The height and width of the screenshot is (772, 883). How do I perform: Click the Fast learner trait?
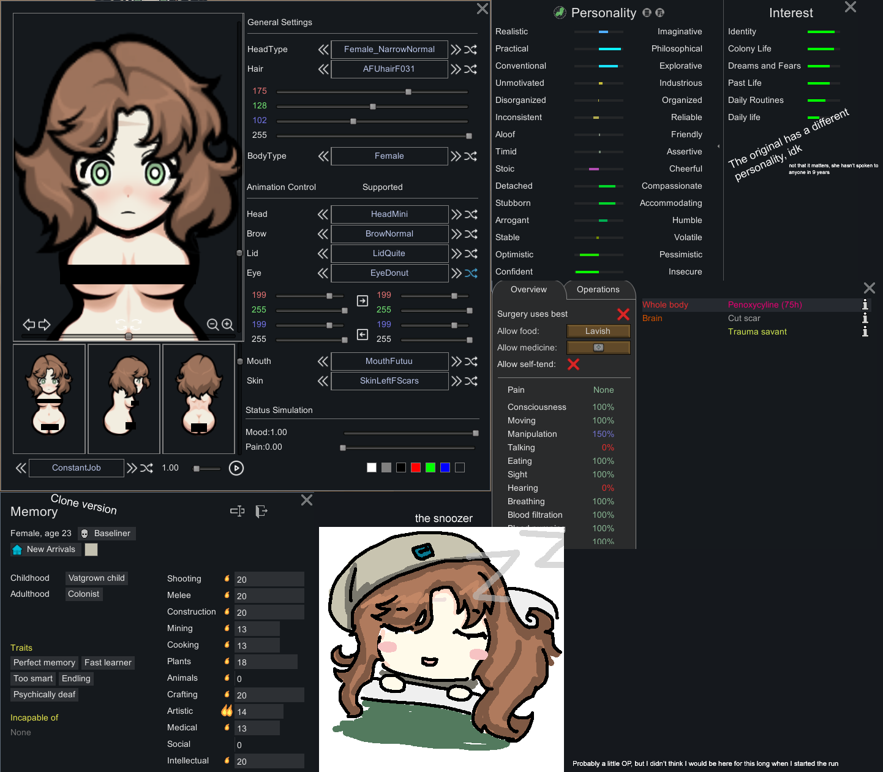(108, 663)
